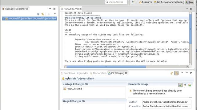Click Add Change-Id icon
197x110 pixels.
(190, 85)
